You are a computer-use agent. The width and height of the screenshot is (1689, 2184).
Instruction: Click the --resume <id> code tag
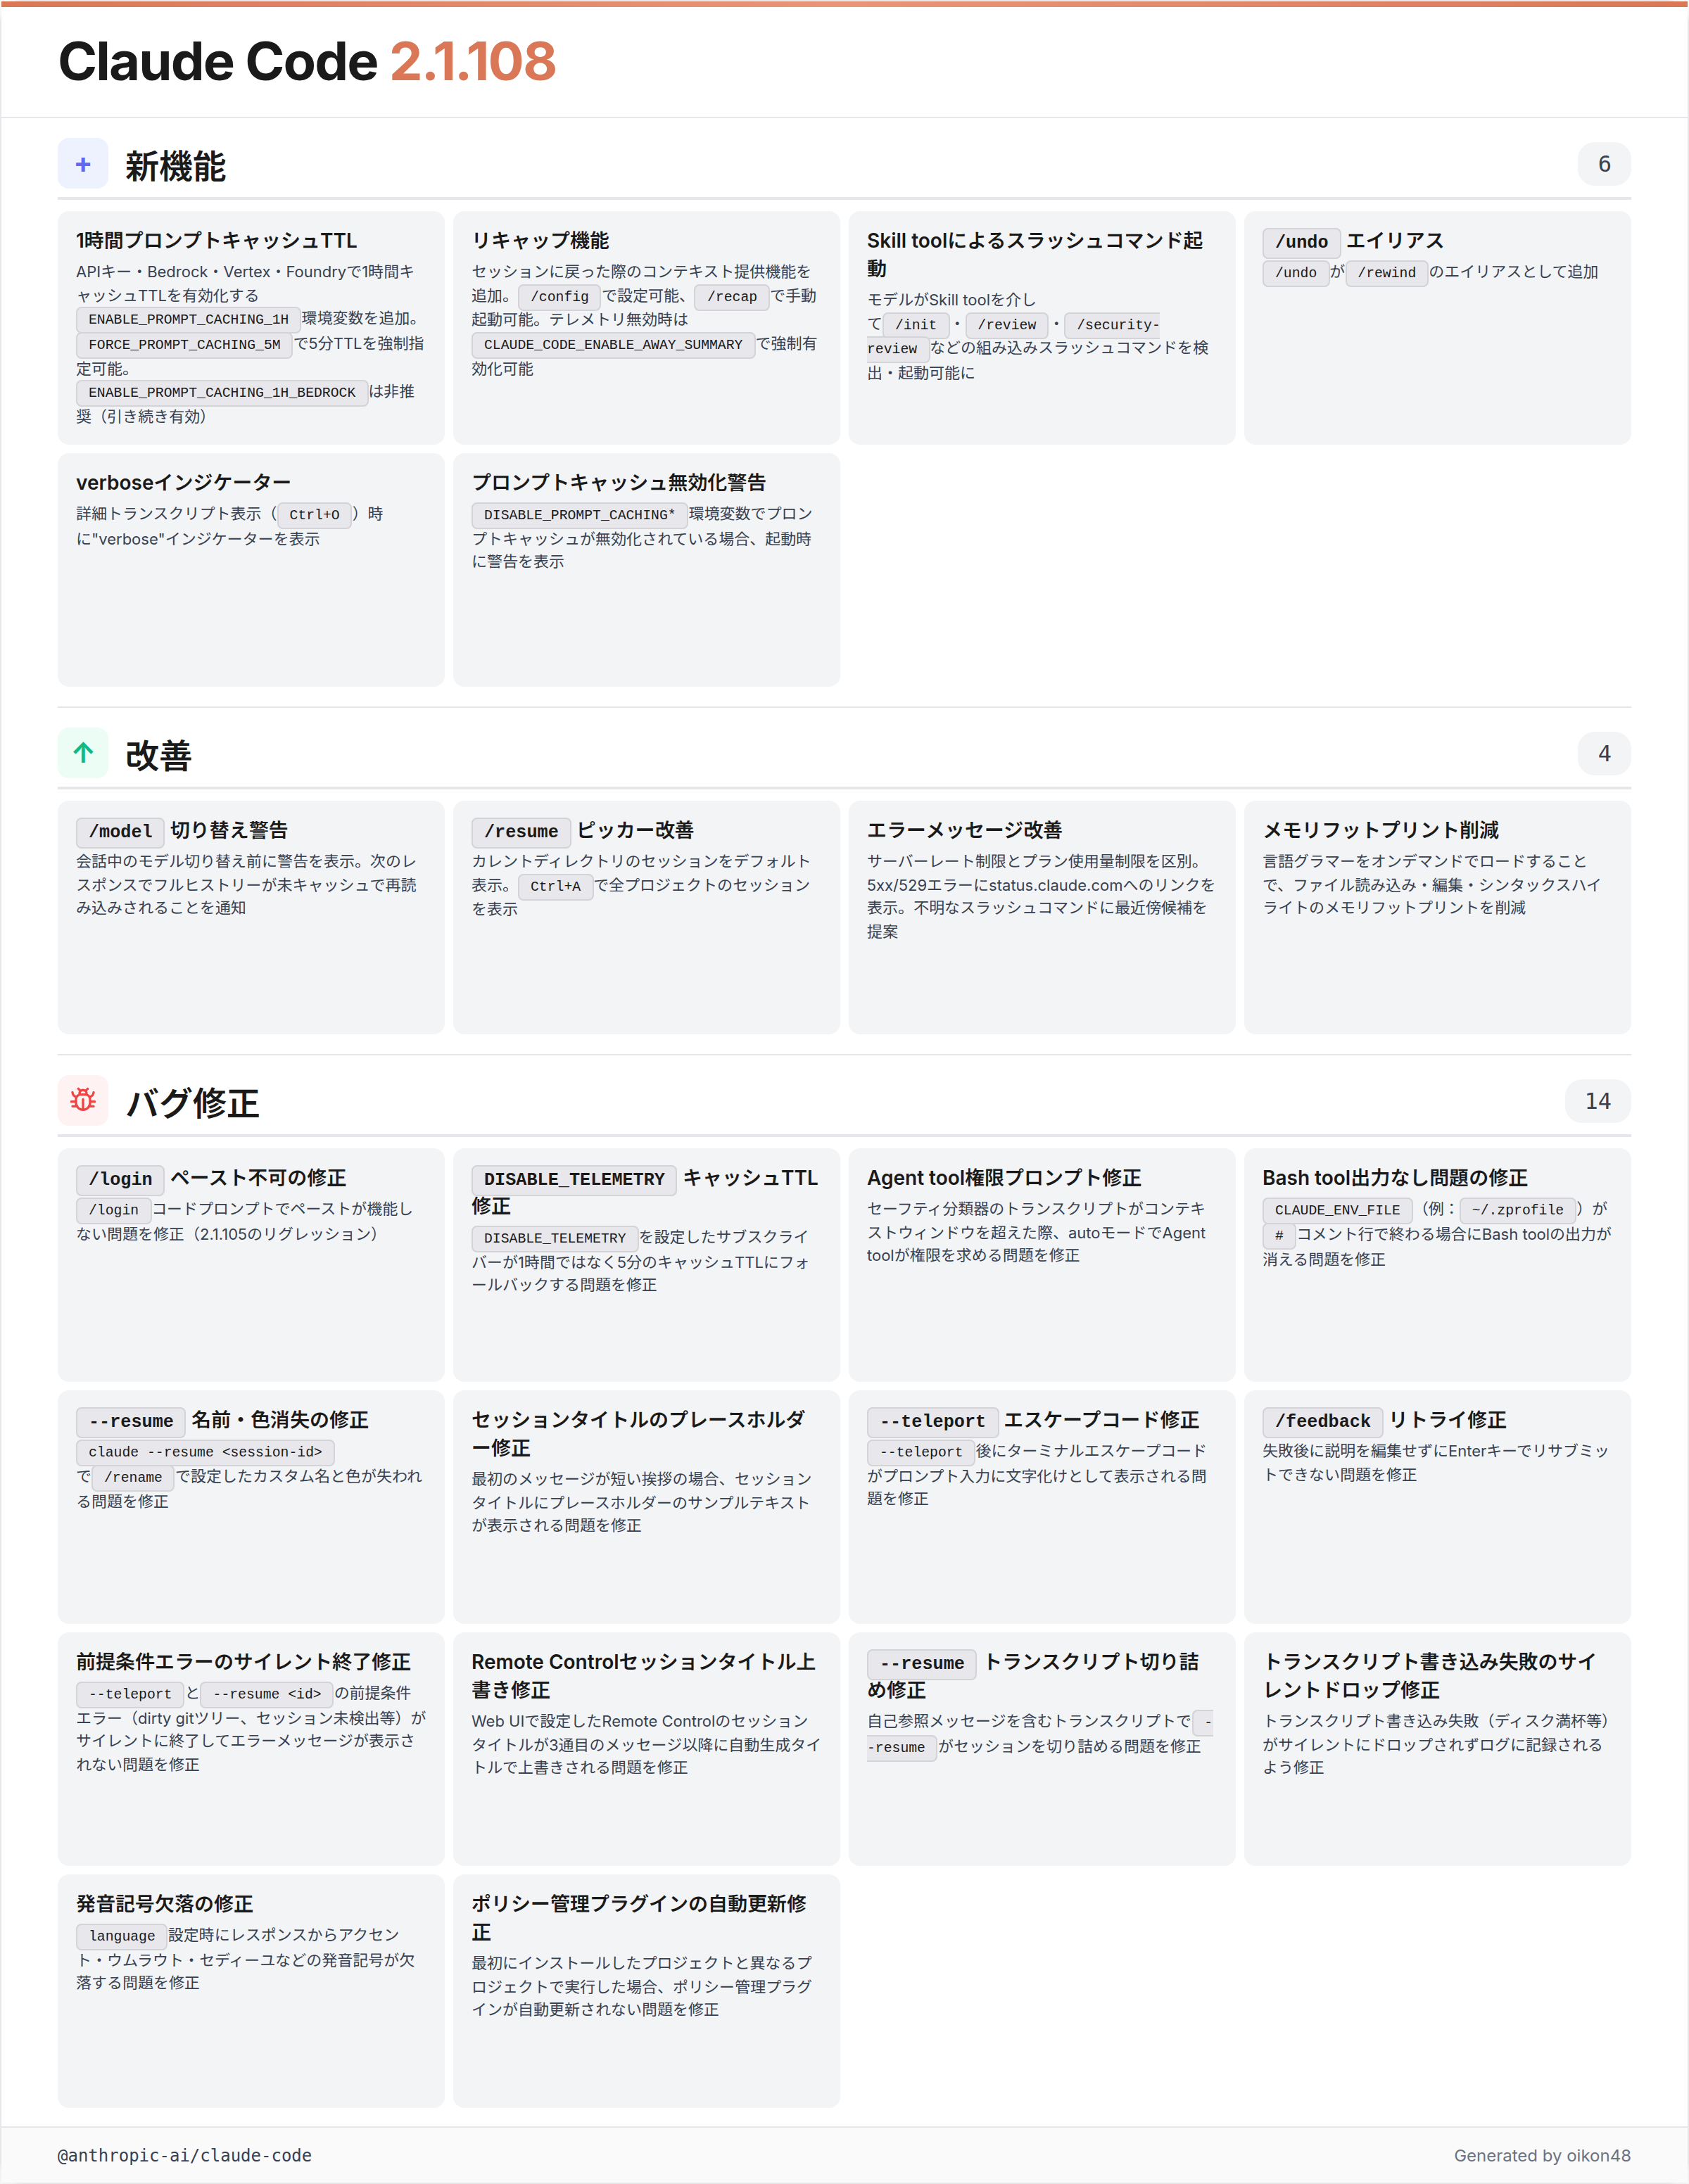pos(267,1695)
